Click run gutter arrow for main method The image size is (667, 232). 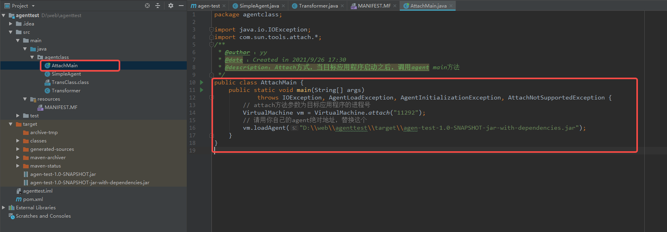(x=202, y=90)
